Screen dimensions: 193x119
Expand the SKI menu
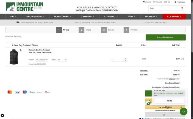point(13,17)
